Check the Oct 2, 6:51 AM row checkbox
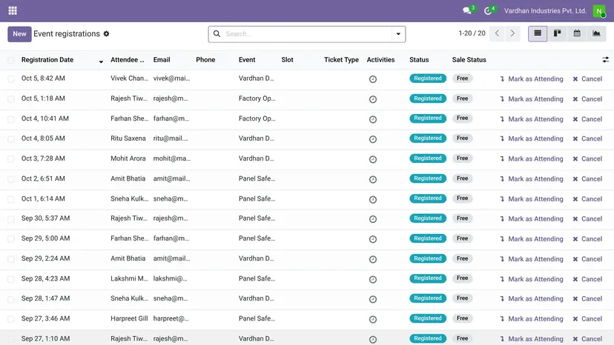Screen dimensions: 614x345 point(11,179)
